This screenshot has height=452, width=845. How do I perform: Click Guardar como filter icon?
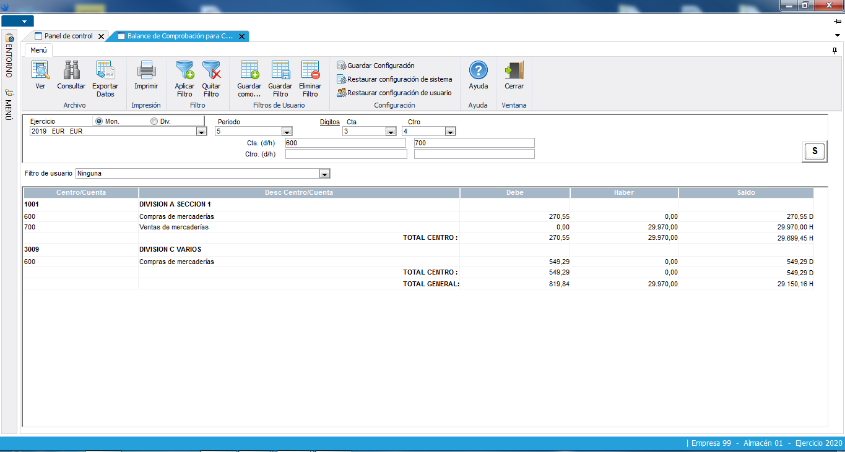(x=249, y=71)
